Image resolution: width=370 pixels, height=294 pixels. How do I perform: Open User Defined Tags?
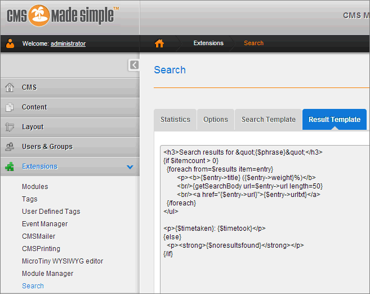[x=51, y=212]
